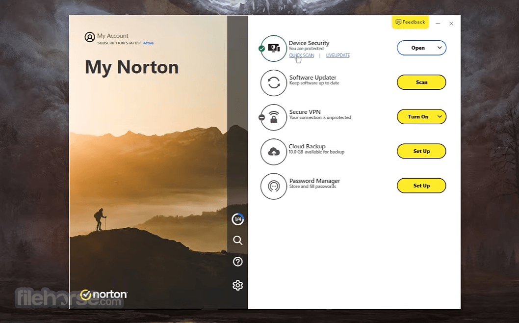Open the My Account label
Viewport: 519px width, 323px height.
pos(112,35)
